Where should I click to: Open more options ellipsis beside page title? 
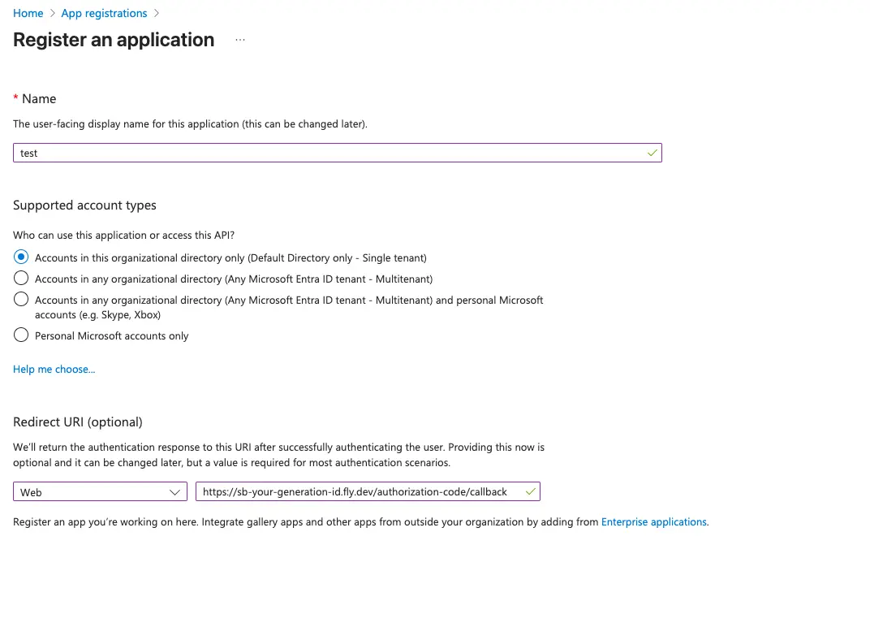[240, 40]
